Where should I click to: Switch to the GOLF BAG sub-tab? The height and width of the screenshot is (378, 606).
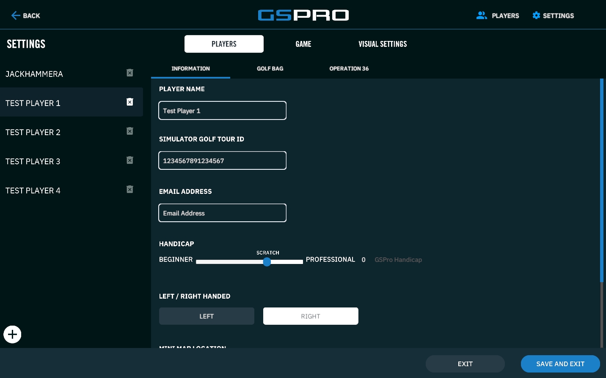(x=270, y=68)
